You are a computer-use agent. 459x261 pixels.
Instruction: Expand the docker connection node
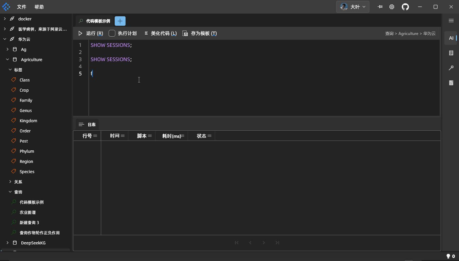click(5, 19)
